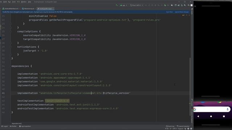Expand the inspection widget down arrow
The width and height of the screenshot is (232, 130).
189,15
